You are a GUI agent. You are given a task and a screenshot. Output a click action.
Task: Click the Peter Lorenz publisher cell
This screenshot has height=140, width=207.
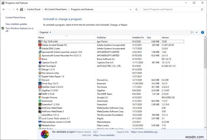coord(103,125)
